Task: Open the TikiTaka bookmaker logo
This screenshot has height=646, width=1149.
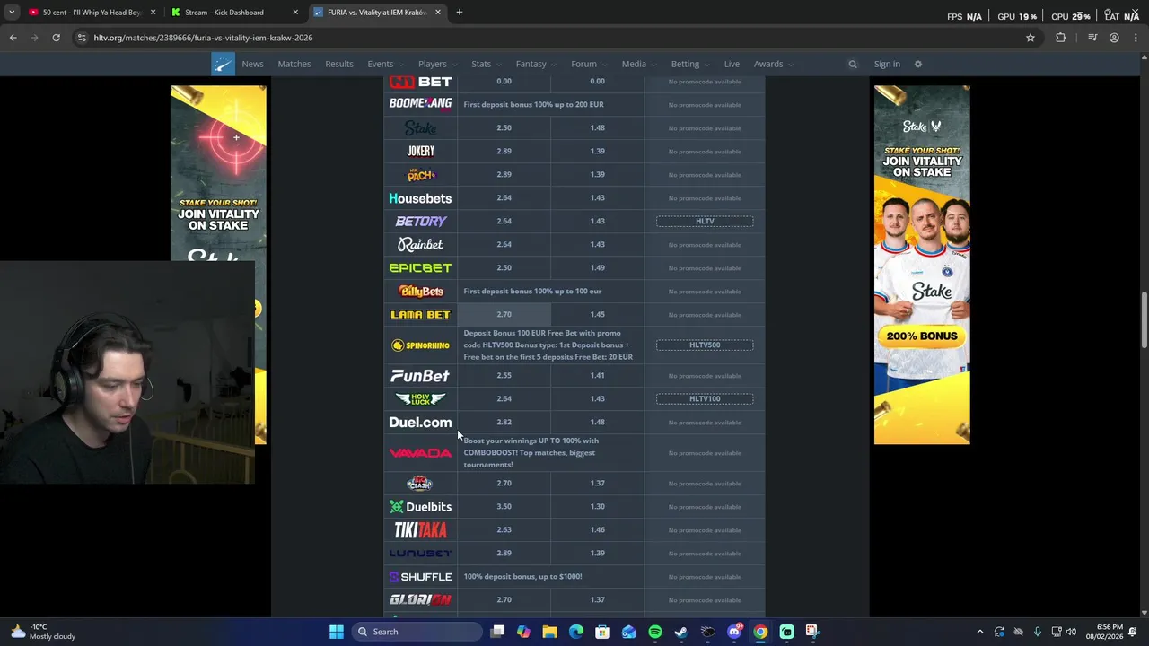Action: click(420, 530)
